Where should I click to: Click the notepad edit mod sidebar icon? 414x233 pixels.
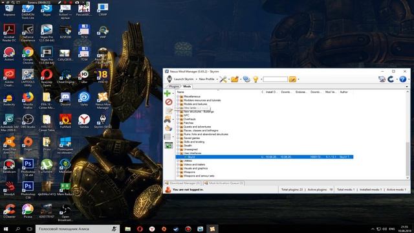coord(169,111)
